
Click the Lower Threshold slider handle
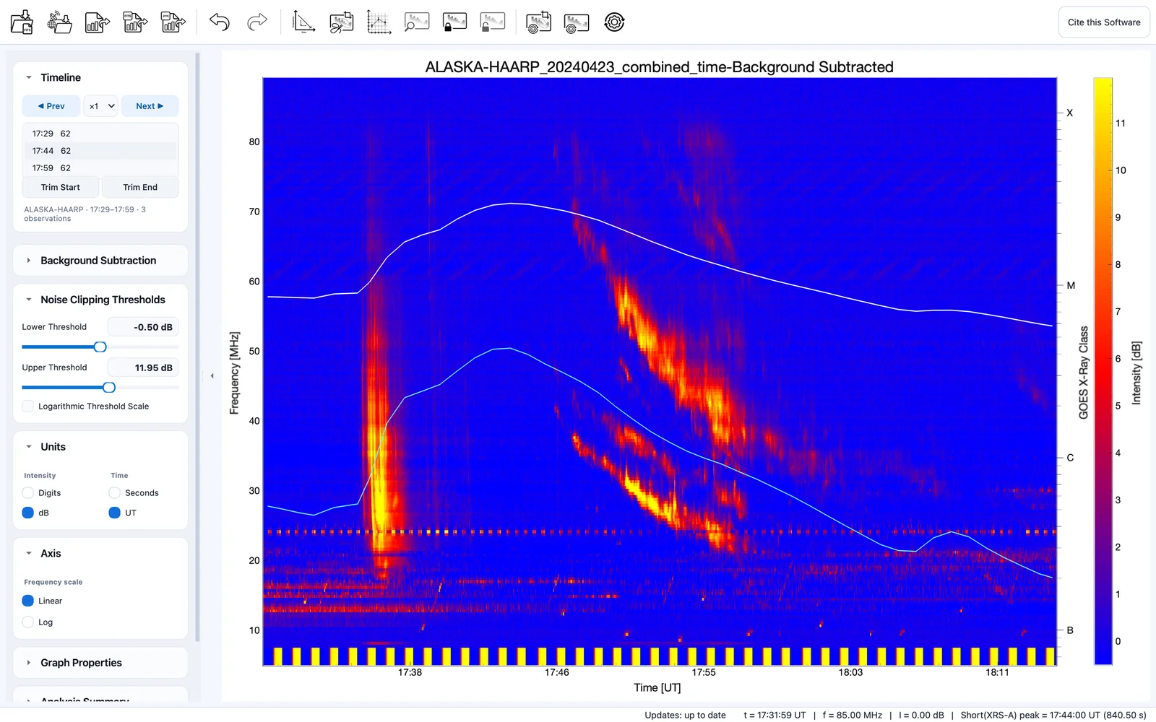click(x=100, y=347)
